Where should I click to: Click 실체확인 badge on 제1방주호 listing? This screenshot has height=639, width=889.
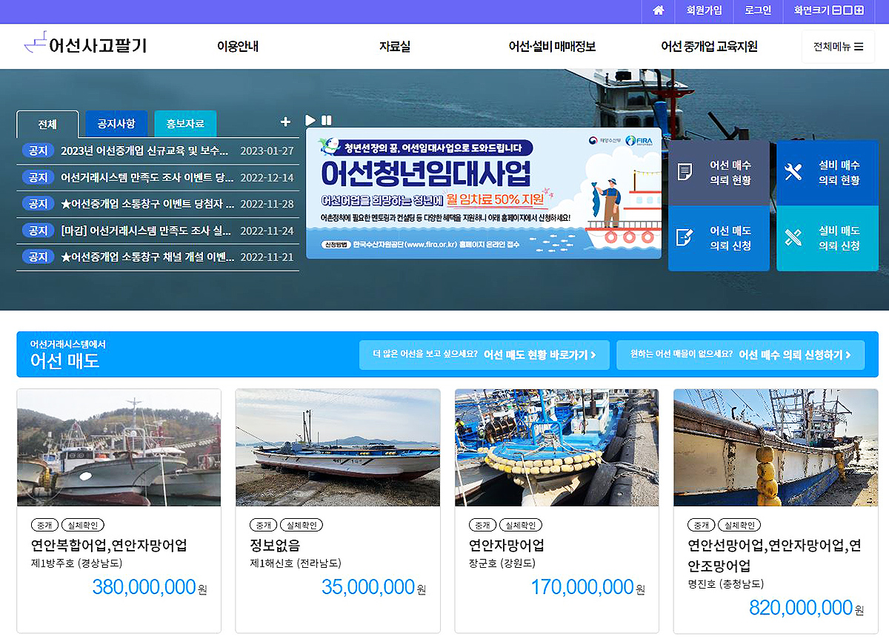(82, 525)
